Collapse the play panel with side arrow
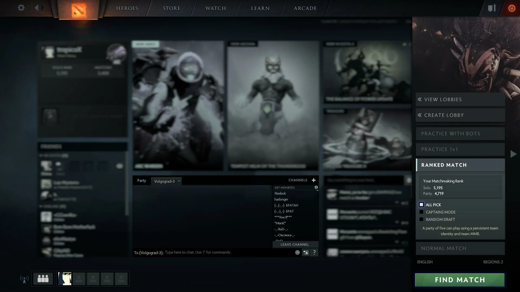Viewport: 520px width, 292px height. pos(513,154)
